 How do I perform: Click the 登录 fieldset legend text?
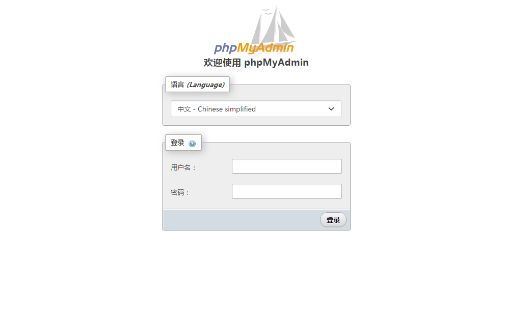tap(177, 143)
